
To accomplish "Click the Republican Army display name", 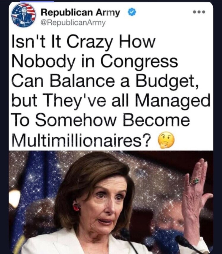I will click(x=80, y=12).
